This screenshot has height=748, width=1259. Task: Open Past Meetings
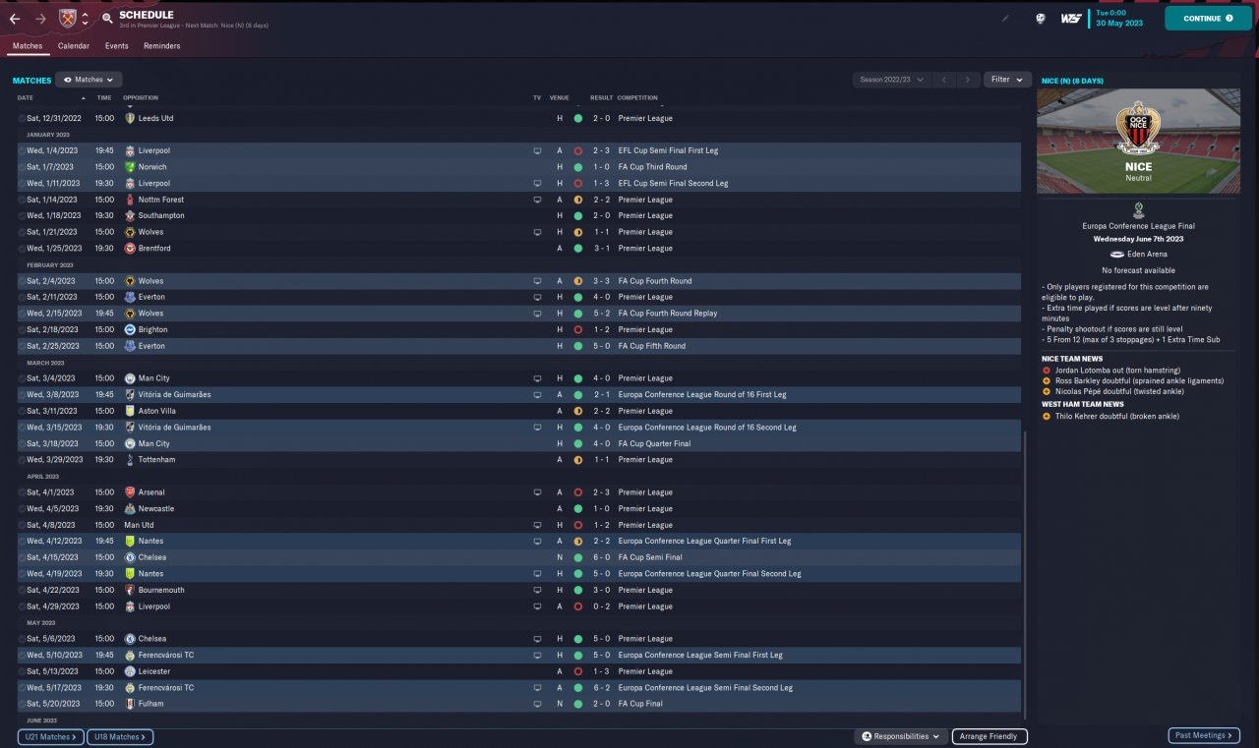coord(1204,735)
